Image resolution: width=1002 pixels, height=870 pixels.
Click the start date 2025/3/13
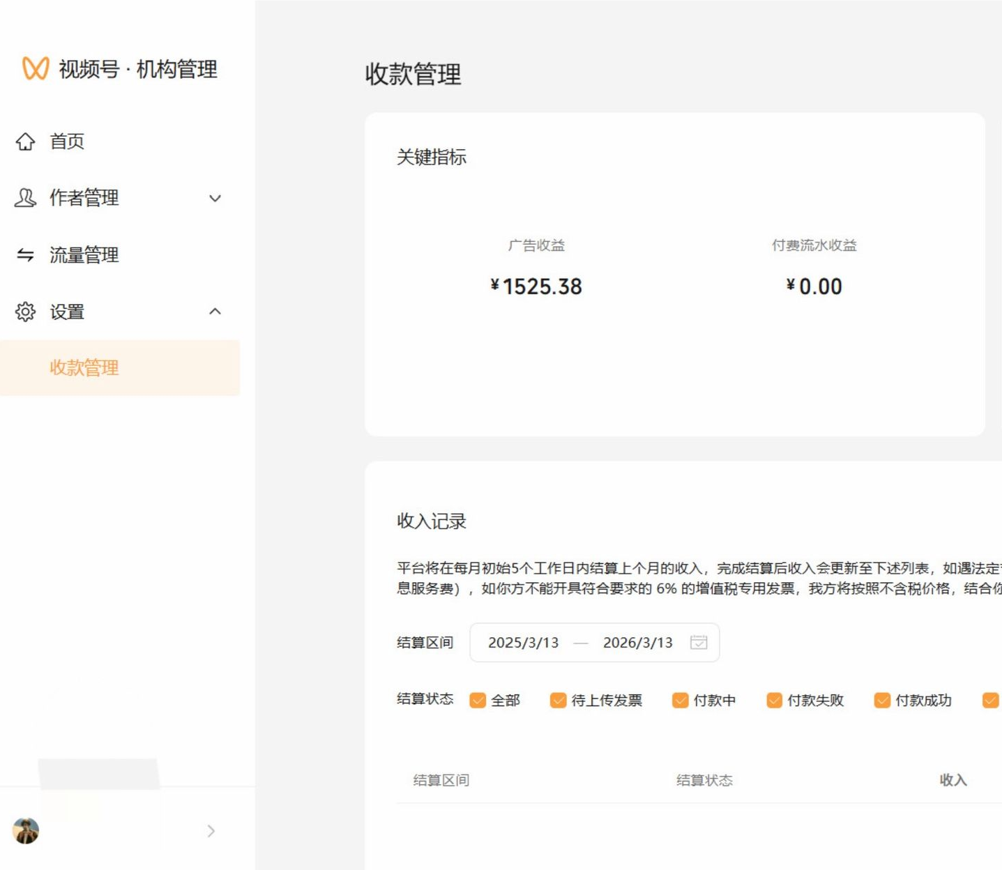523,643
